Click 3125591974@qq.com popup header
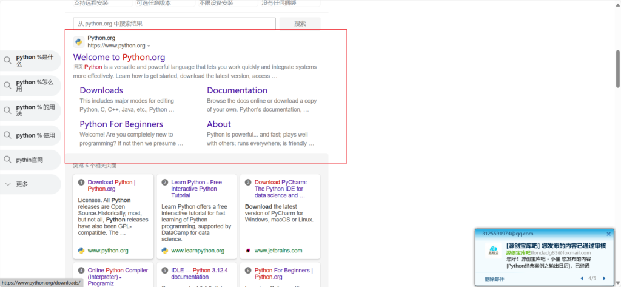 click(x=508, y=234)
